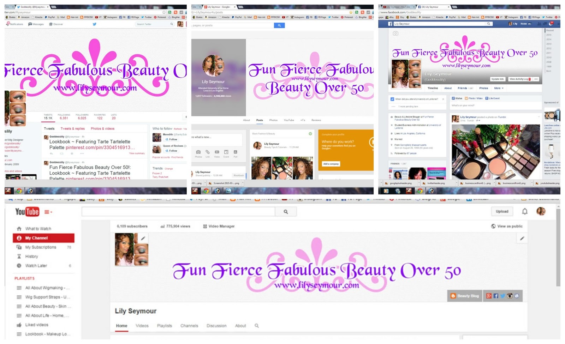The image size is (565, 344).
Task: Click Facebook Update Info button
Action: tap(498, 79)
